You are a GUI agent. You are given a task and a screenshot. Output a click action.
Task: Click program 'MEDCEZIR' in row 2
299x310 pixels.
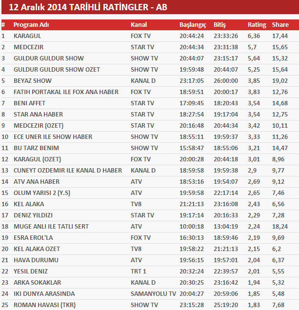pos(28,47)
